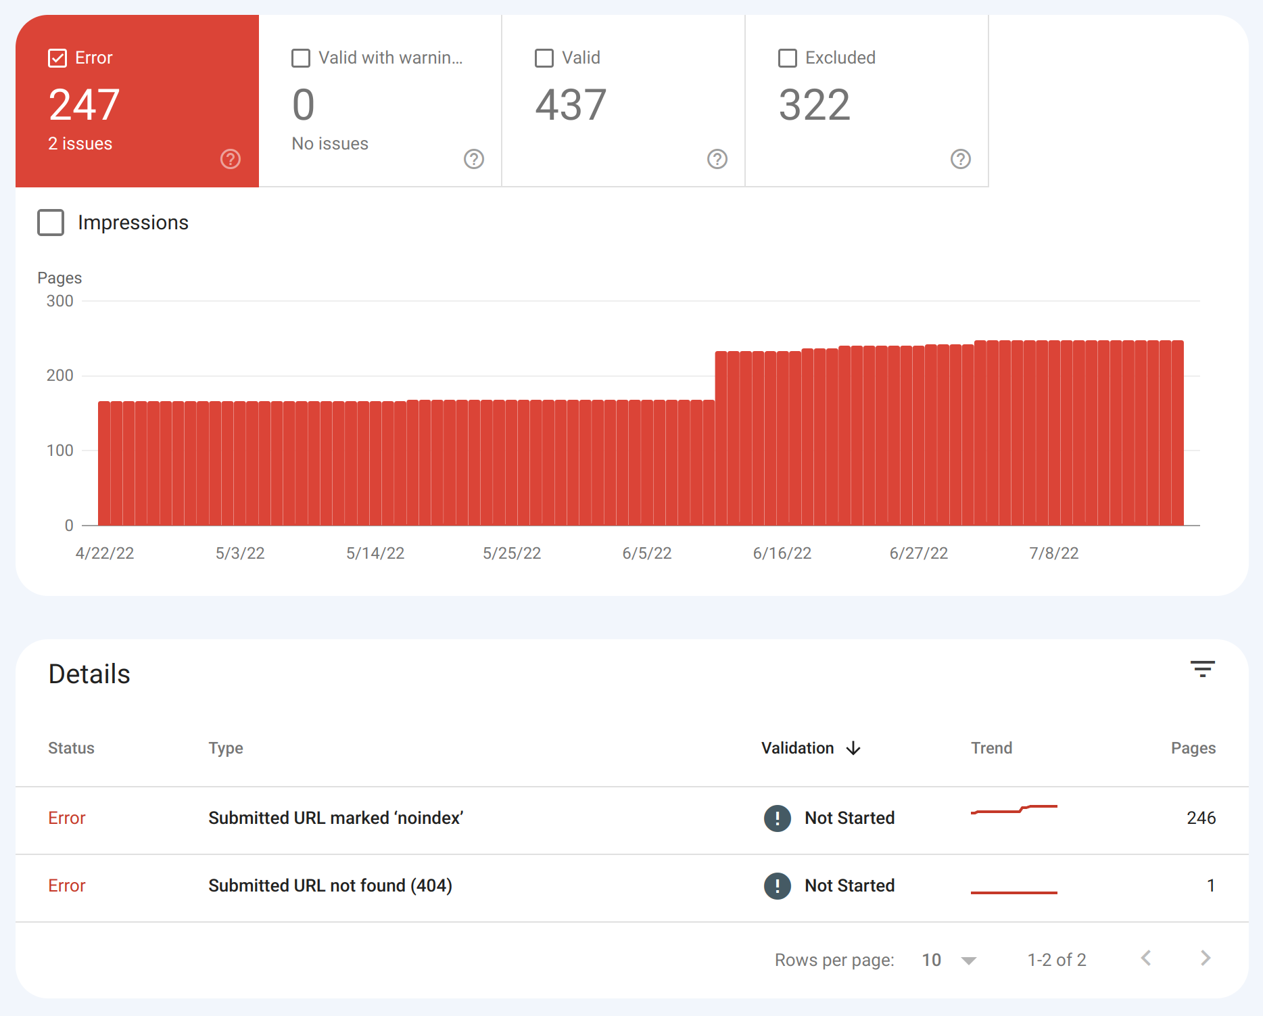Click chart bar above 6/16/22 date

[782, 438]
